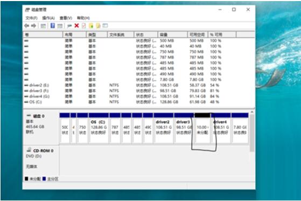Viewport: 301px width, 201px height.
Task: Click the Disk 0 (磁盘 0) label panel
Action: (41, 127)
